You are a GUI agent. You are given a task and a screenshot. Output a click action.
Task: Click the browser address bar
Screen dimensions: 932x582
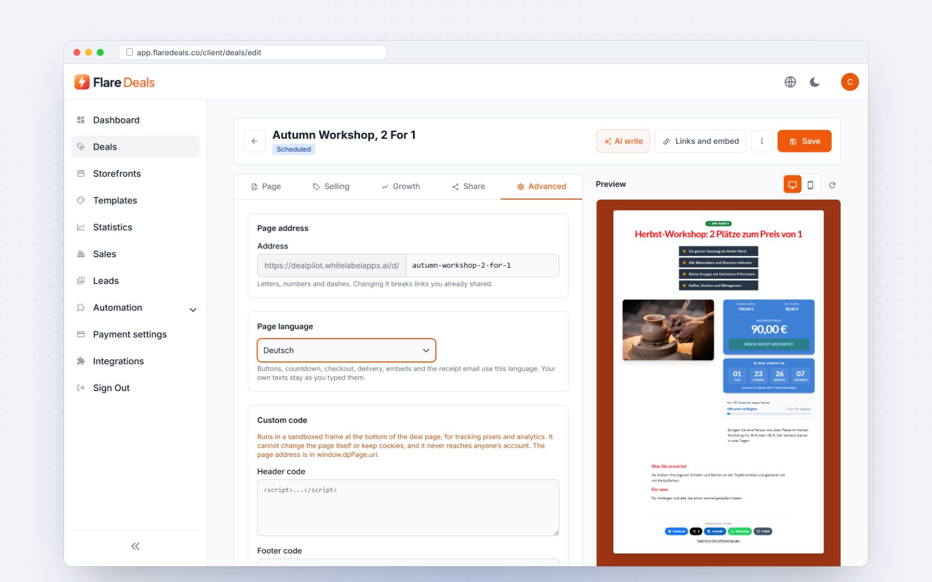click(x=253, y=52)
